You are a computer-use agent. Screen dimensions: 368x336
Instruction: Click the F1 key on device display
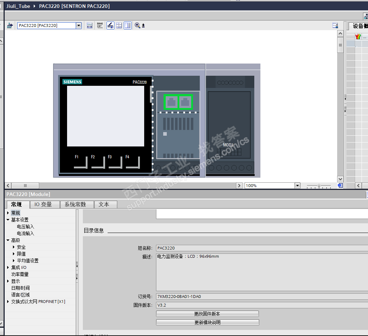point(80,162)
